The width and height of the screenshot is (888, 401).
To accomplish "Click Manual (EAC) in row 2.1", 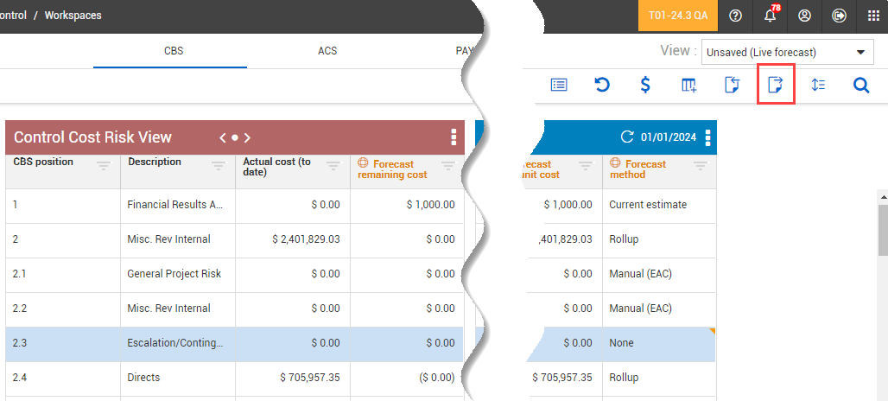I will [659, 274].
